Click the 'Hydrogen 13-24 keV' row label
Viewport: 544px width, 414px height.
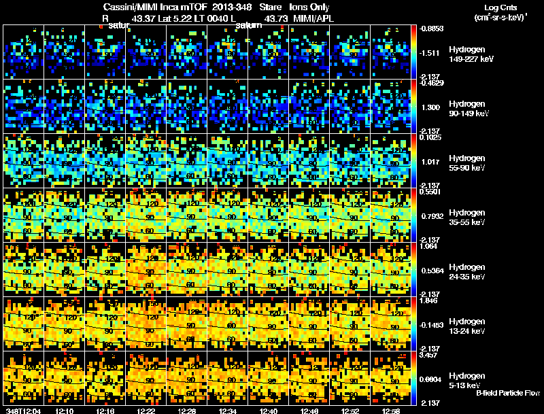[467, 326]
